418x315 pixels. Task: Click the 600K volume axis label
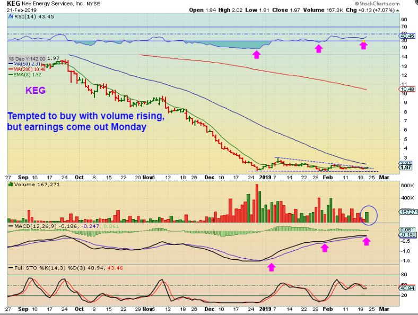click(407, 186)
